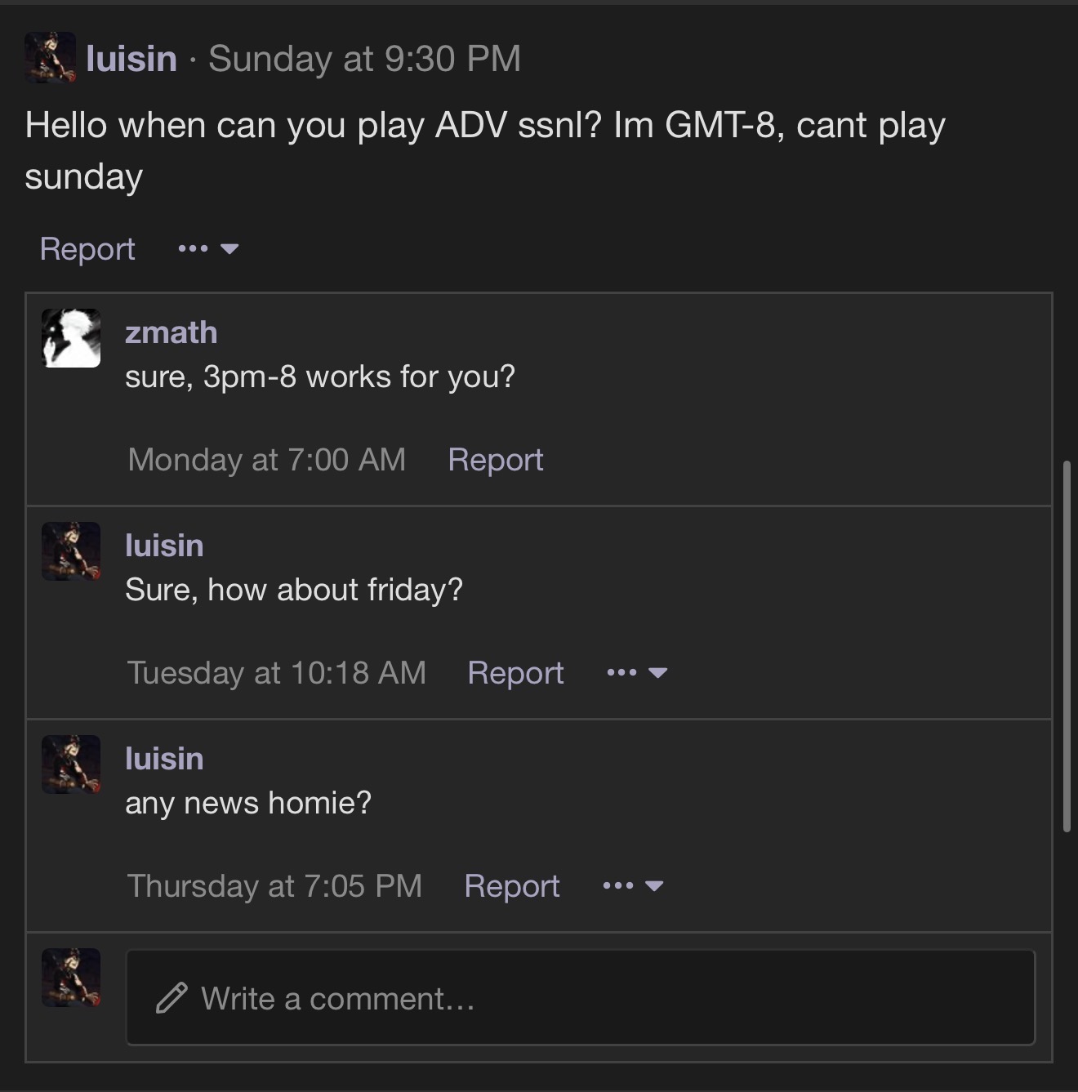Click the vertical scrollbar on the right

[x=1067, y=645]
